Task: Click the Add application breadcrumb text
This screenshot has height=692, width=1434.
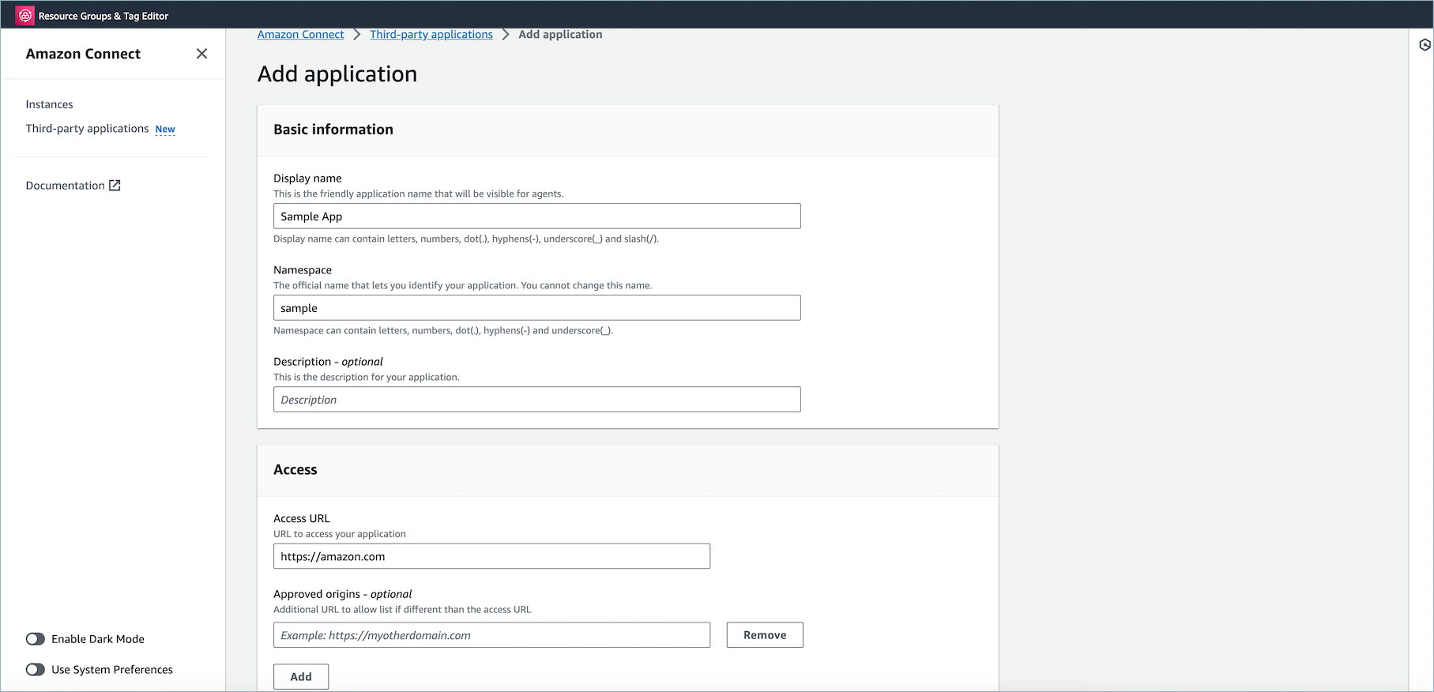Action: [x=560, y=35]
